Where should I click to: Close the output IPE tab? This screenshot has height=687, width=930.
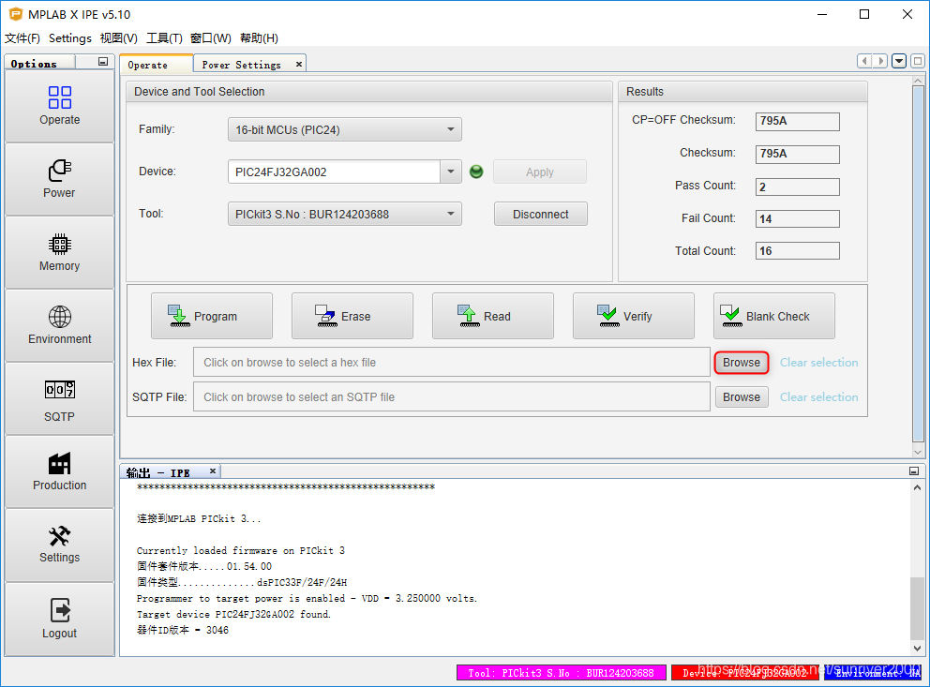click(212, 471)
